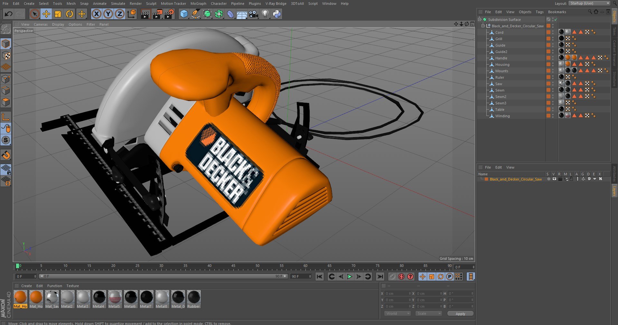This screenshot has height=325, width=618.
Task: Open the viewport Display menu
Action: (x=58, y=24)
